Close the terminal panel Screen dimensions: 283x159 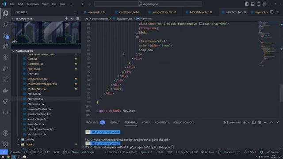coord(278,122)
